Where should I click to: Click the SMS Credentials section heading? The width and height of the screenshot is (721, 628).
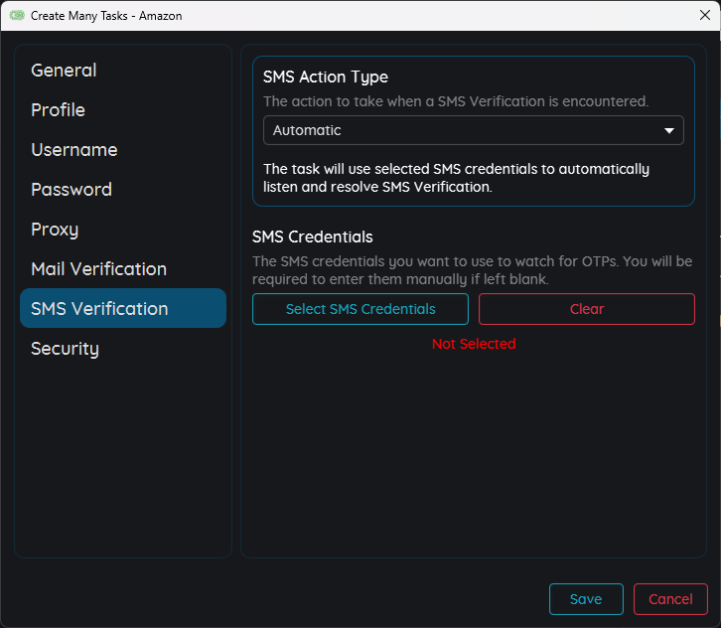click(313, 236)
